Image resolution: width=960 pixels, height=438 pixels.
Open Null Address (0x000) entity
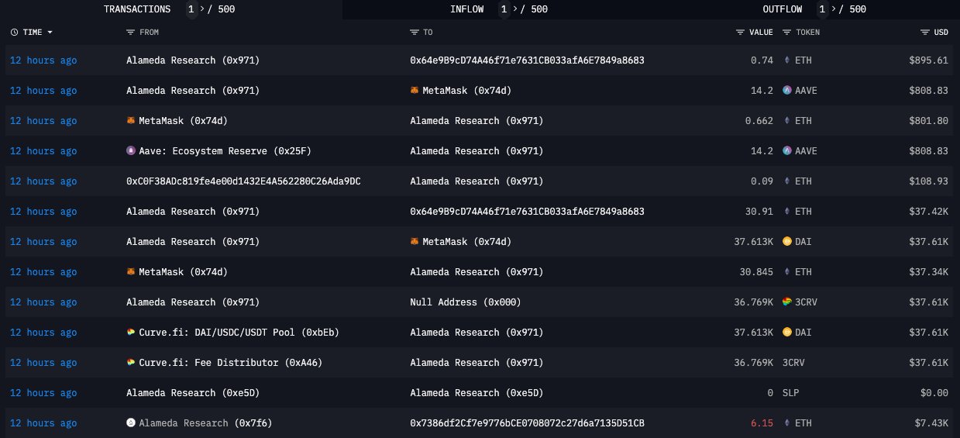coord(466,302)
